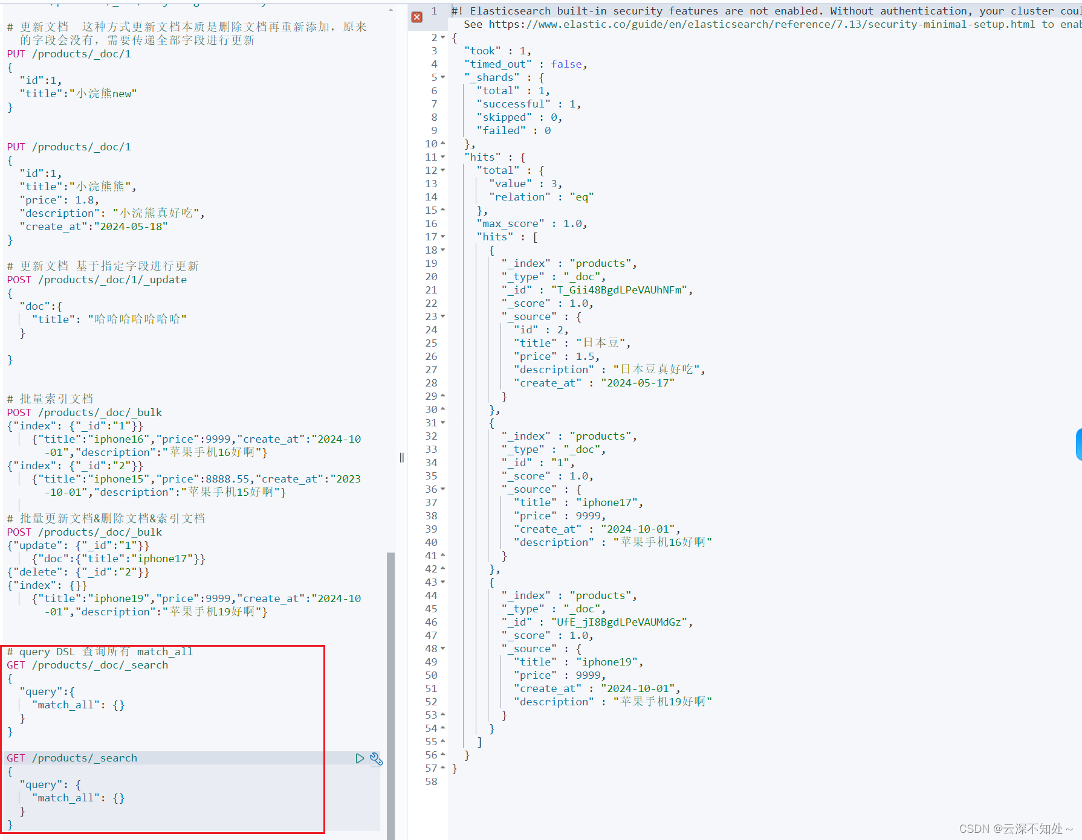Screen dimensions: 1082x840
Task: Click the "create_at" : "2024-05-17" line
Action: 594,383
